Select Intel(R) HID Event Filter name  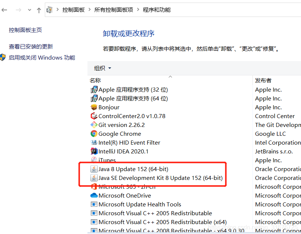tap(129, 142)
